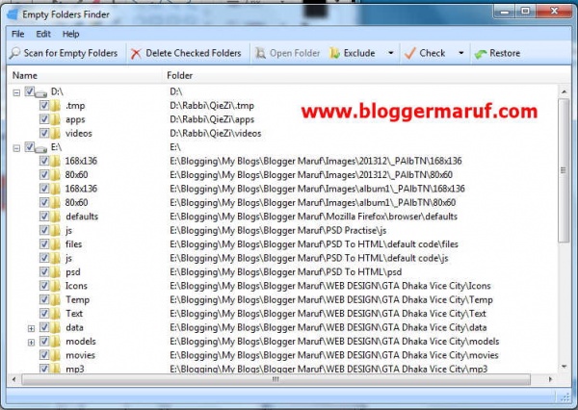Uncheck the Temp folder checkbox
The height and width of the screenshot is (410, 578).
tap(44, 299)
